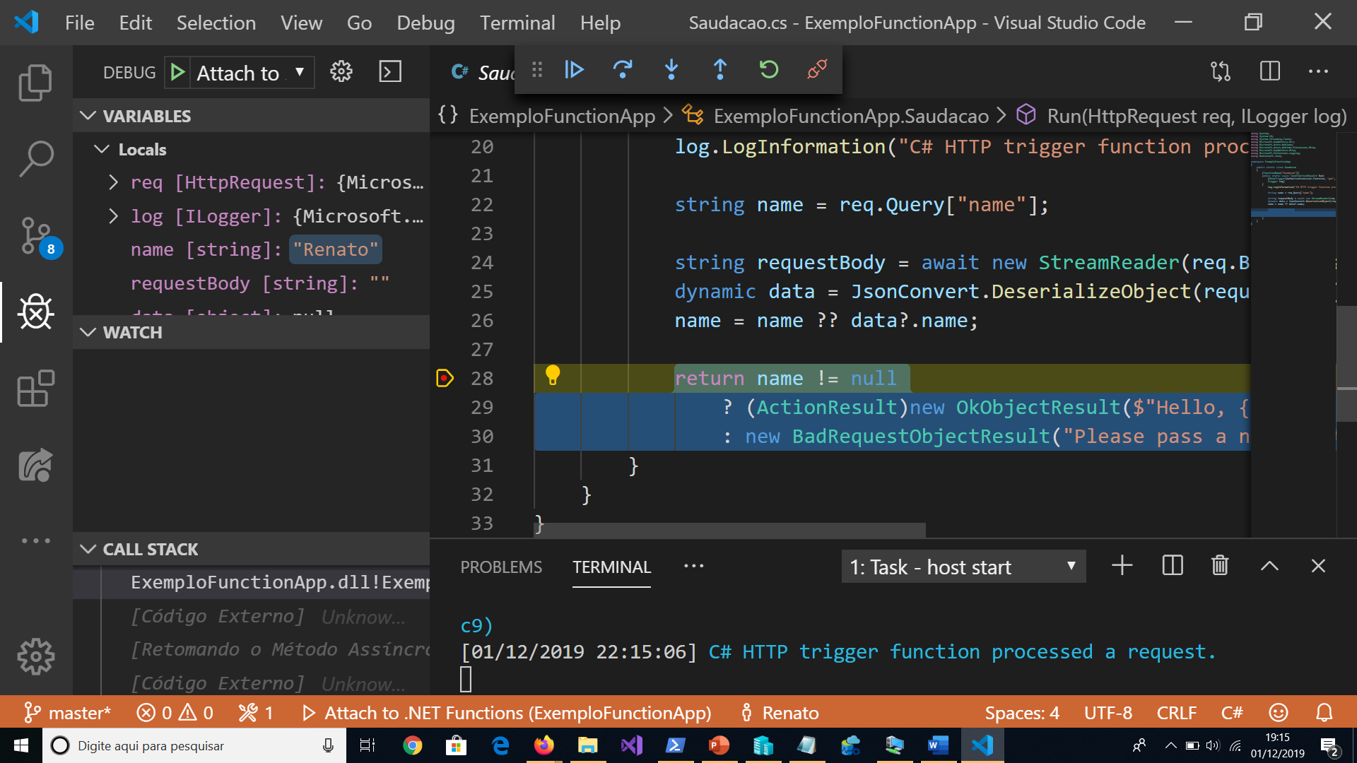Start debugging with green play button
Viewport: 1357px width, 763px height.
click(x=177, y=72)
